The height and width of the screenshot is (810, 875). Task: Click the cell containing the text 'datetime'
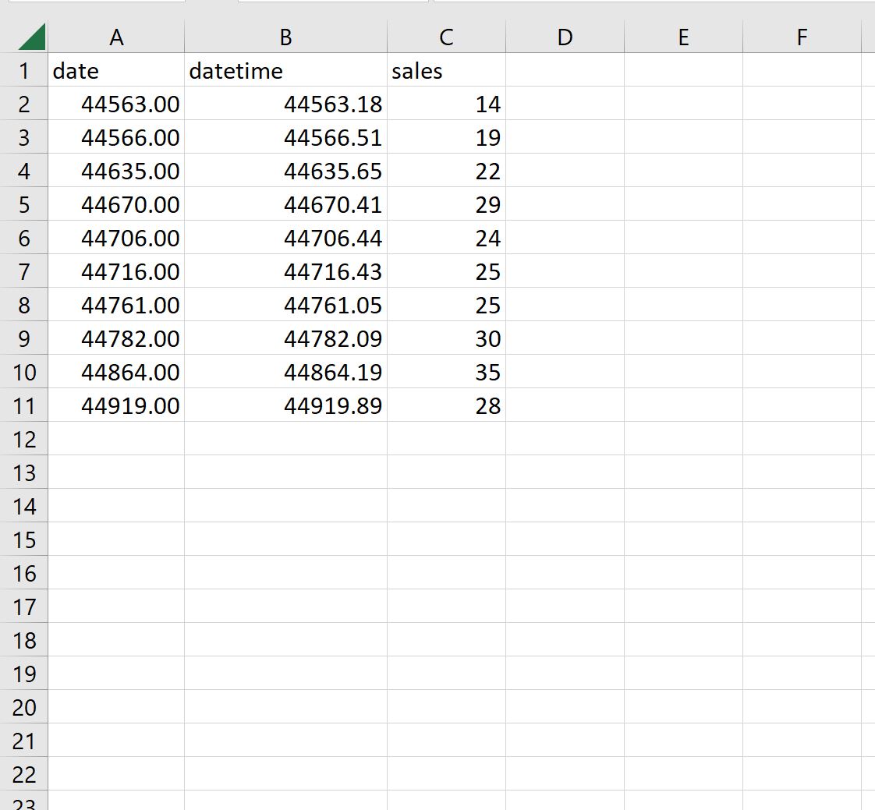point(285,70)
